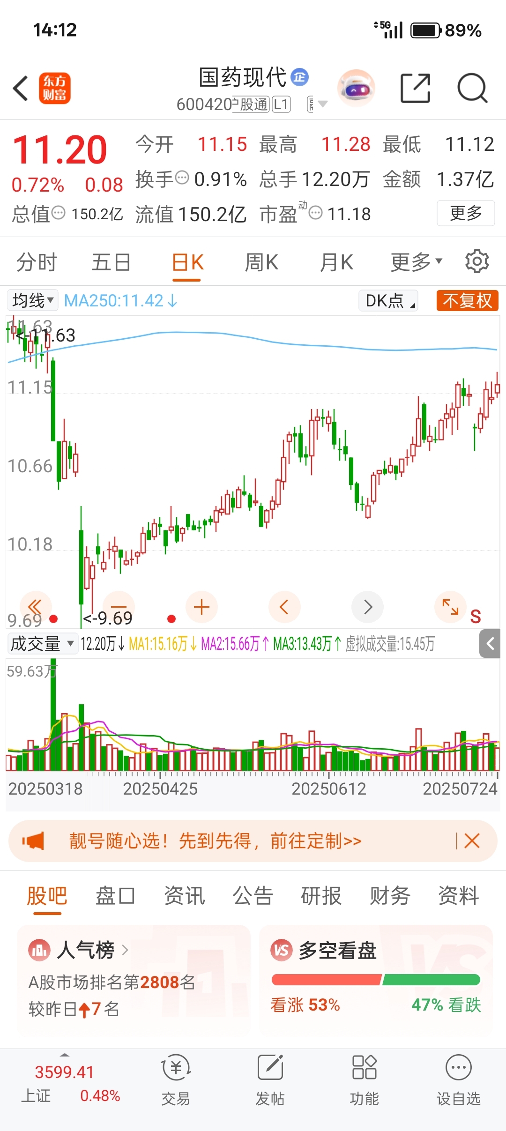Viewport: 506px width, 1131px height.
Task: Open 人气榜 chevron for details
Action: click(125, 950)
